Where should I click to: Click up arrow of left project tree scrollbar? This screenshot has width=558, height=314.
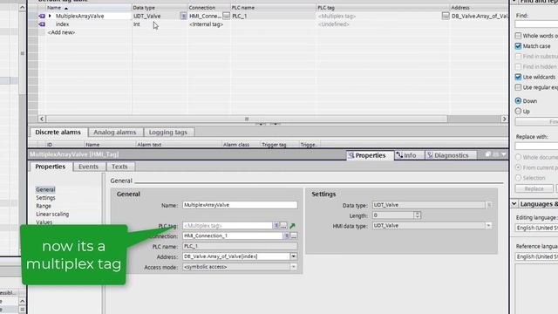point(22,7)
